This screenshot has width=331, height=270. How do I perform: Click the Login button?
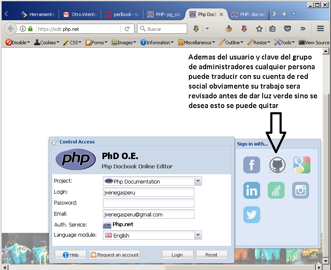pyautogui.click(x=177, y=255)
